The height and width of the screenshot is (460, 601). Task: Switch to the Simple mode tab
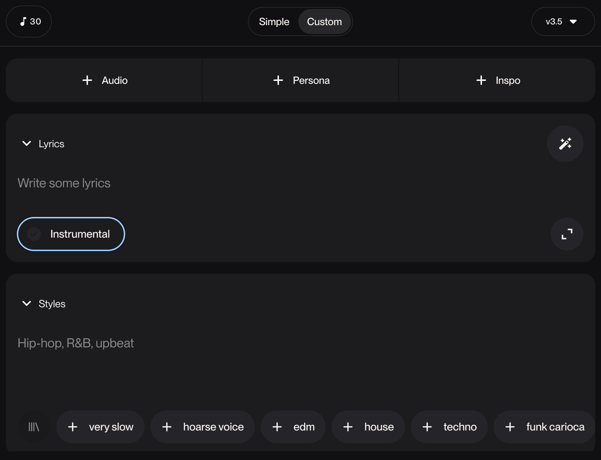point(274,22)
